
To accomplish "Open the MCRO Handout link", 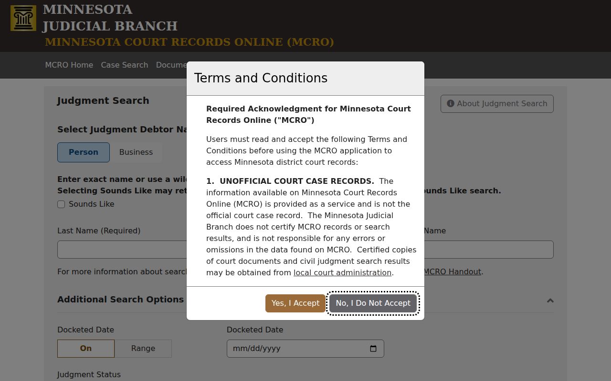I will [x=452, y=271].
